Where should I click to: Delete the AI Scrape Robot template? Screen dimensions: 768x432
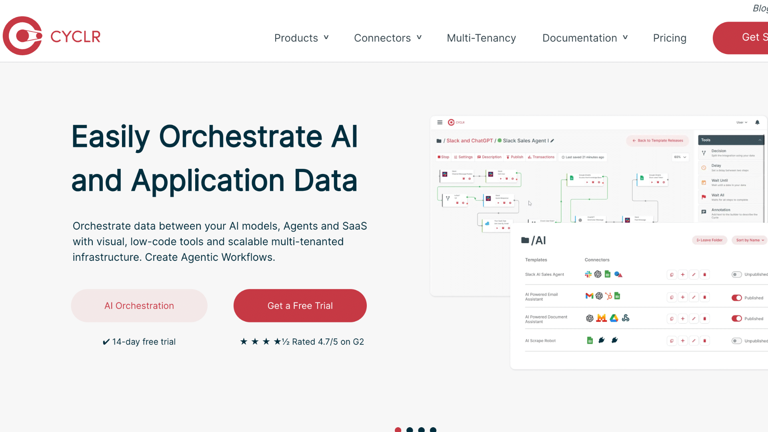tap(705, 340)
